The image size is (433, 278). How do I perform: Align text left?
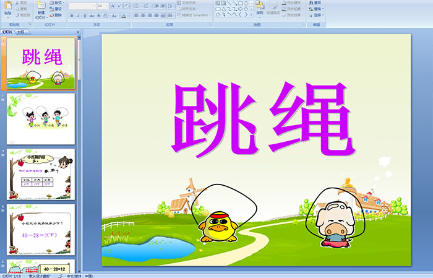pos(137,15)
